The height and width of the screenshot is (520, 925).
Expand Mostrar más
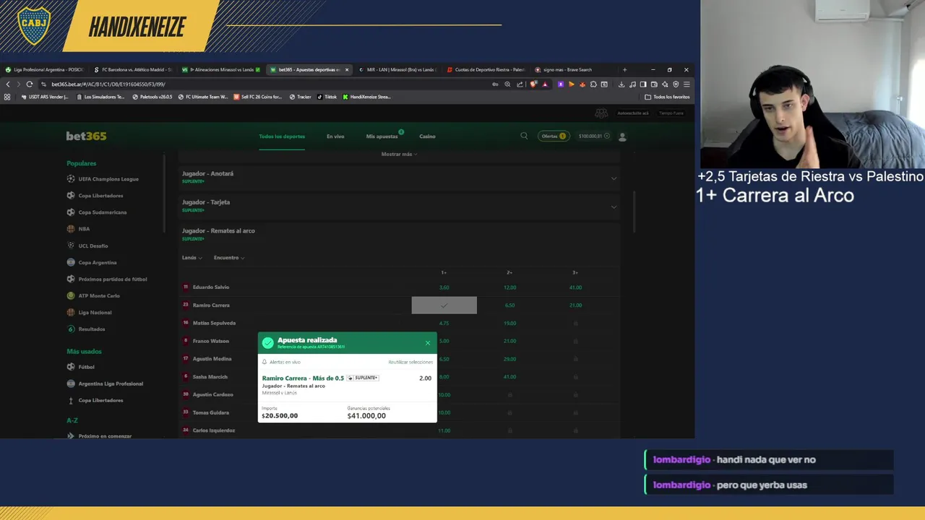click(x=399, y=154)
